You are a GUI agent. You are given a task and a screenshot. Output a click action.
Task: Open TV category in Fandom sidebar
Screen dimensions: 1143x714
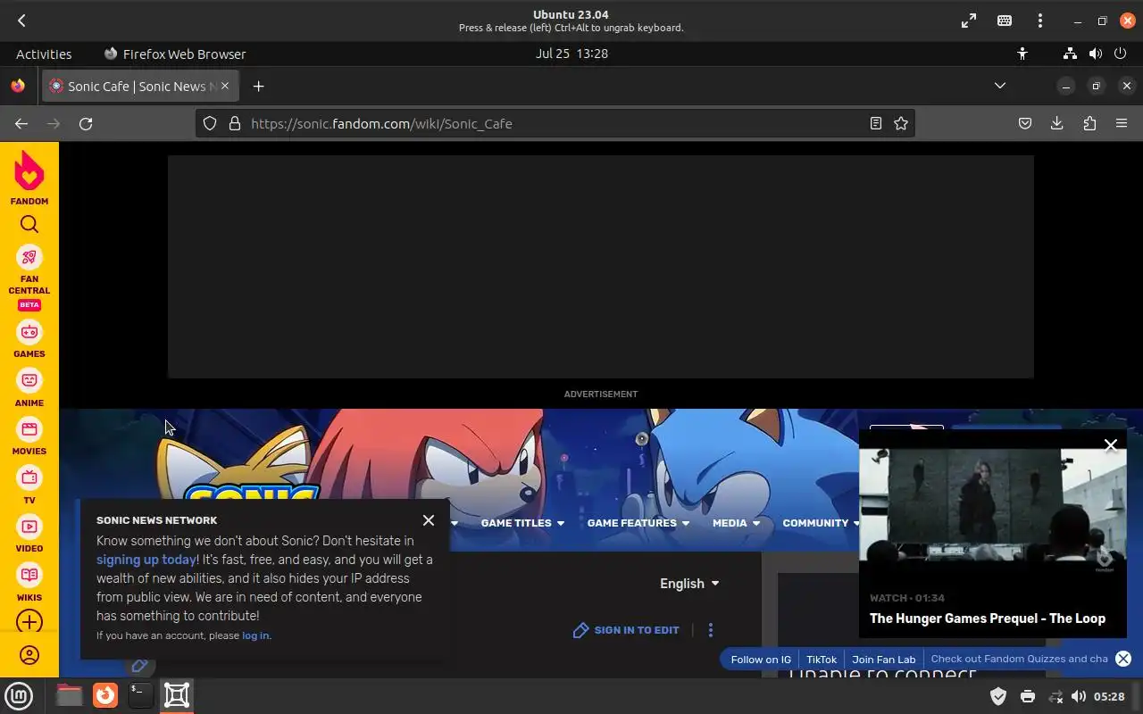click(29, 486)
